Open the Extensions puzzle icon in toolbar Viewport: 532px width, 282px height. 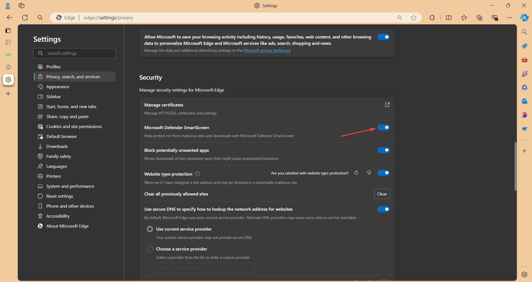432,17
